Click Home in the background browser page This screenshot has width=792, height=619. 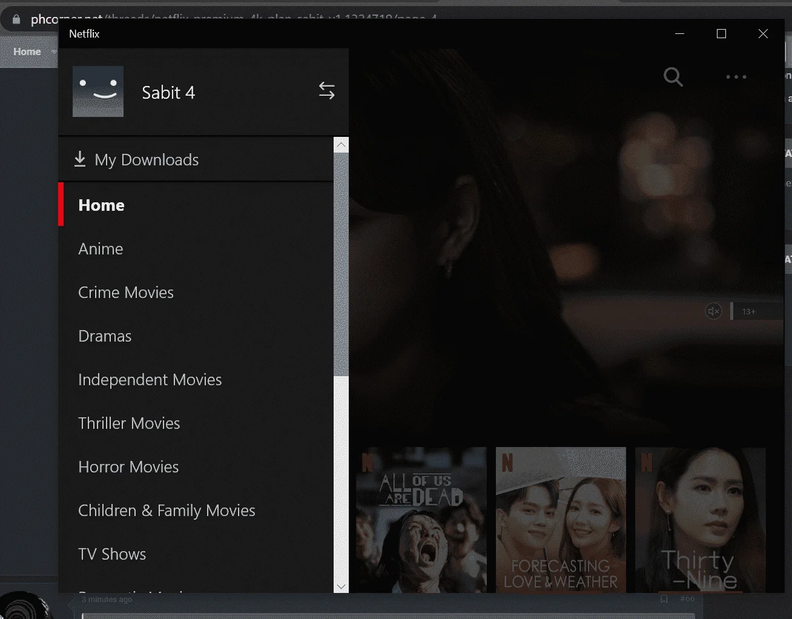[x=27, y=52]
